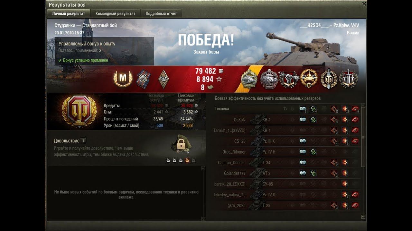The image size is (412, 231).
Task: Click the CS_20 Pz. III K row
Action: click(287, 141)
